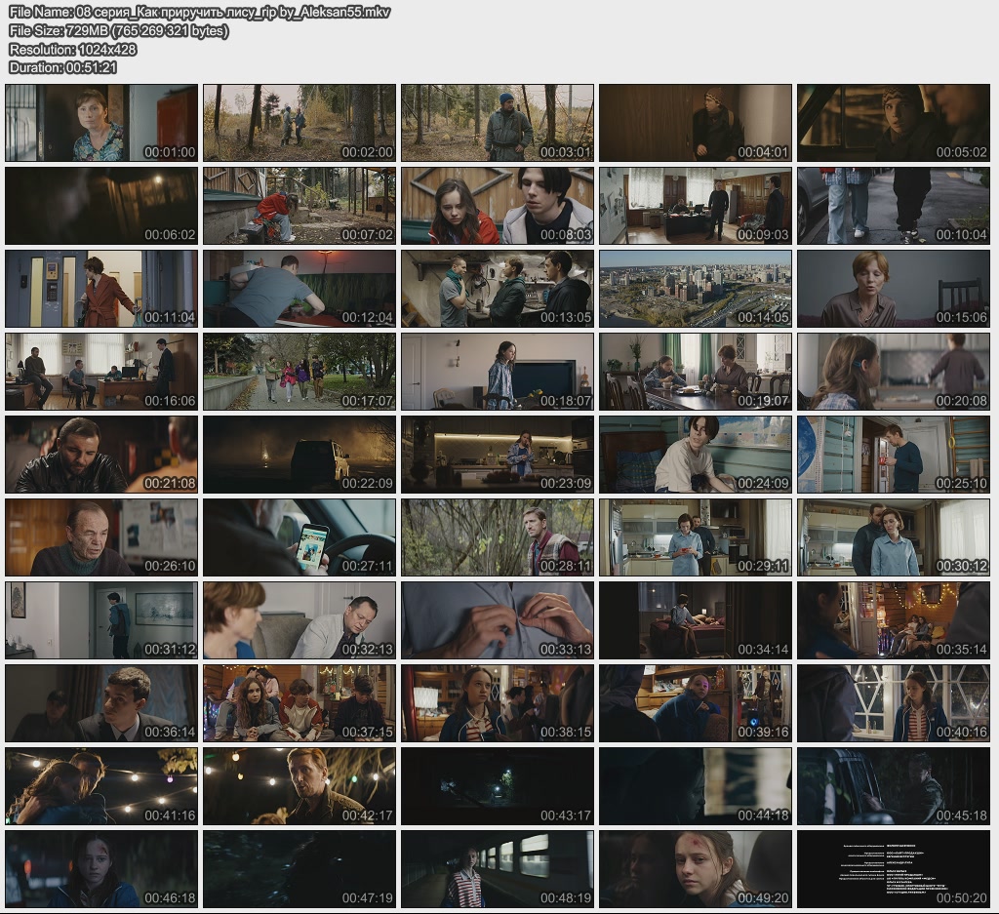
Task: Click the girl and boy thumbnail at 00:08:03
Action: click(497, 206)
